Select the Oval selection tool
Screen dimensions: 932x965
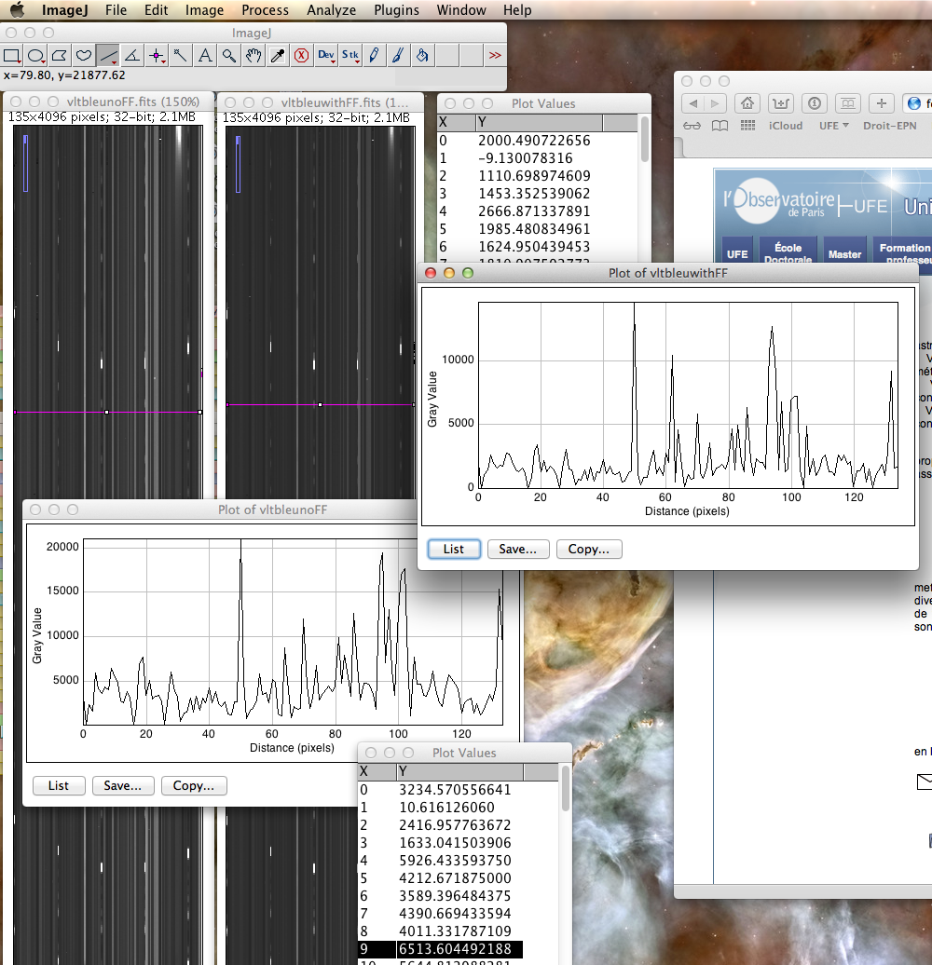36,55
